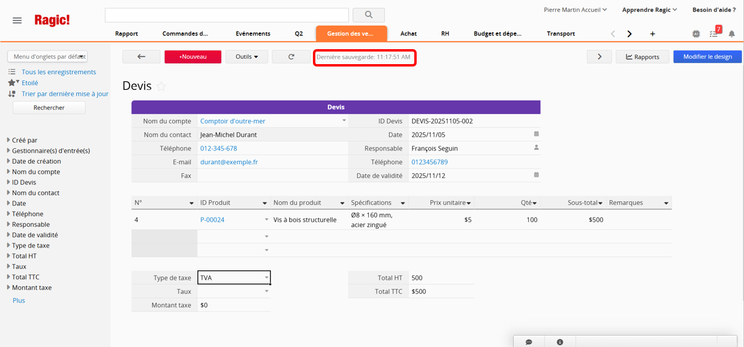Open the hamburger menu icon
Viewport: 744px width, 347px height.
17,20
